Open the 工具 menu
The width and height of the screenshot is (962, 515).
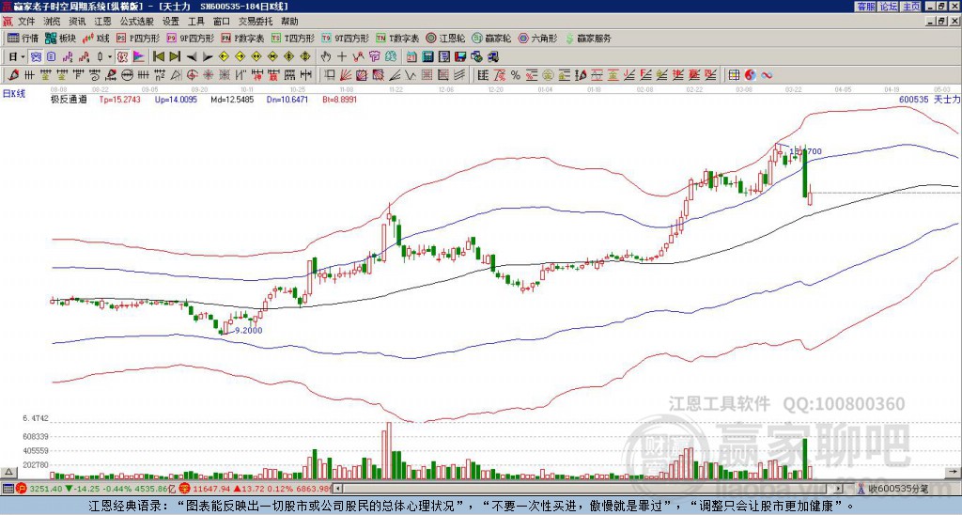[x=195, y=22]
